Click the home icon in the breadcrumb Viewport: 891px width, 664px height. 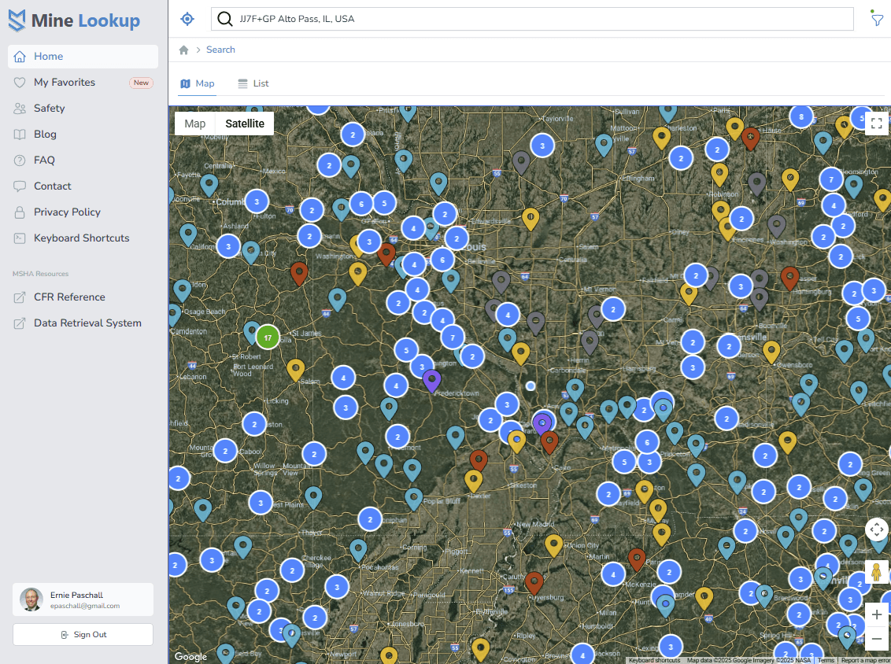[x=183, y=49]
